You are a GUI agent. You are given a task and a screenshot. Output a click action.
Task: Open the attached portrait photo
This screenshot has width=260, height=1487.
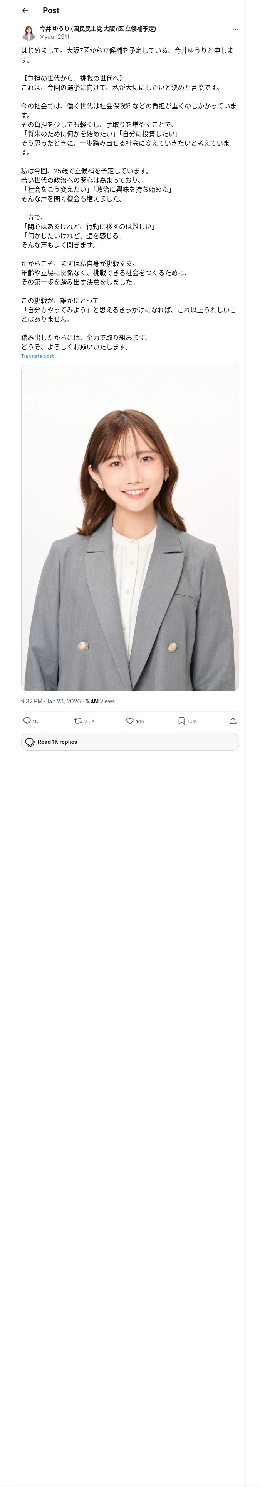click(130, 527)
